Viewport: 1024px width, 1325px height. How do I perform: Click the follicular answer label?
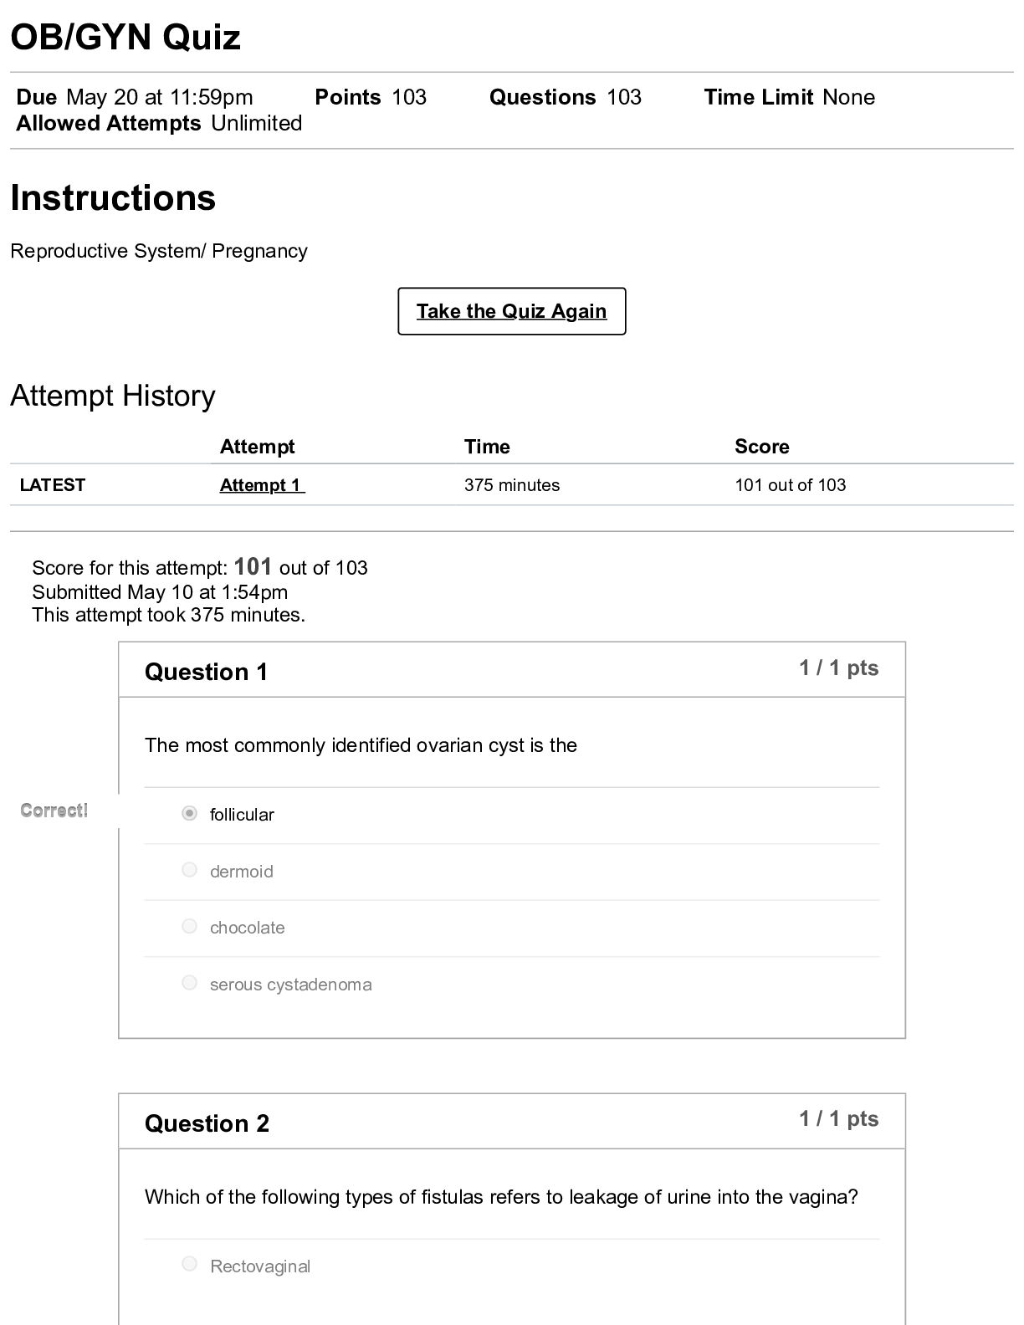pos(242,815)
